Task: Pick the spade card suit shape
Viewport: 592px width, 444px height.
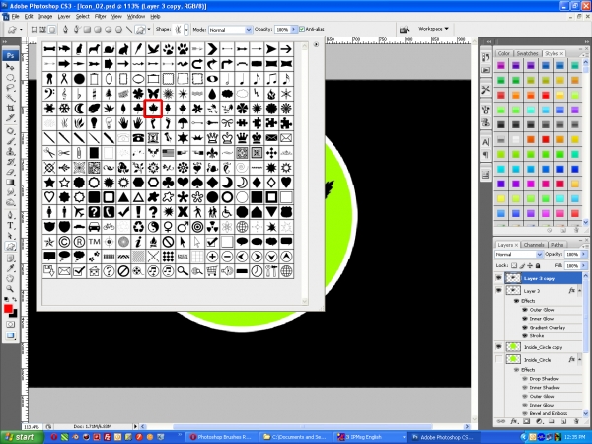Action: point(197,183)
